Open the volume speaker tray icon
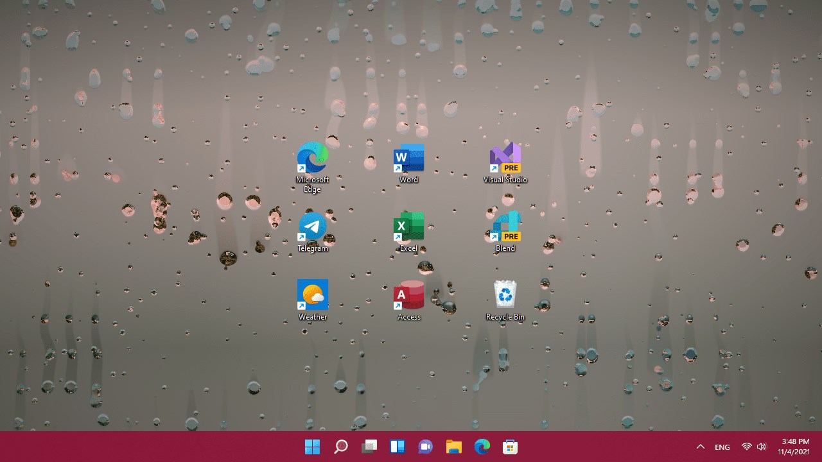 762,447
